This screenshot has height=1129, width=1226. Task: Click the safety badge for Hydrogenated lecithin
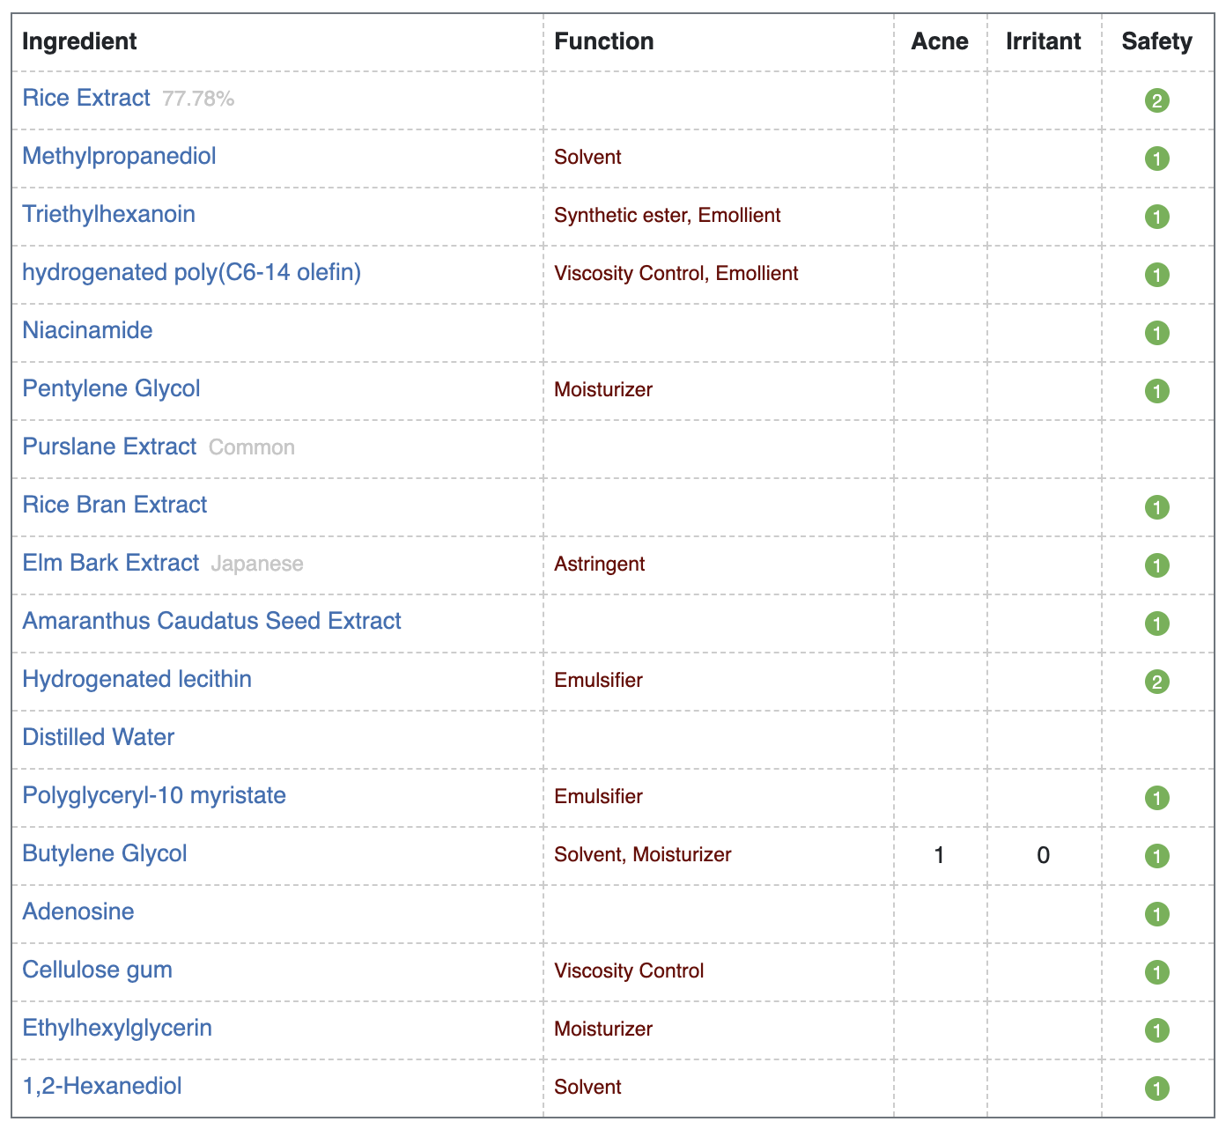coord(1156,682)
